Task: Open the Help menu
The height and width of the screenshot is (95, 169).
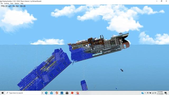Action: 22,3
